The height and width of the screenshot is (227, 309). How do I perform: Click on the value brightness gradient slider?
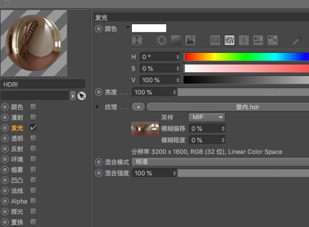pyautogui.click(x=246, y=80)
